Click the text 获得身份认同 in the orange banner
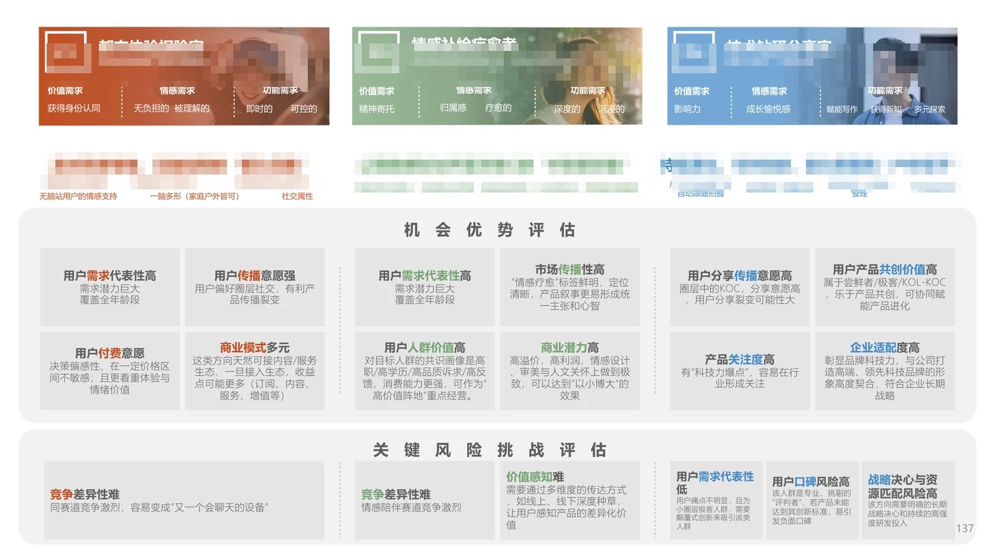This screenshot has height=559, width=995. [73, 108]
